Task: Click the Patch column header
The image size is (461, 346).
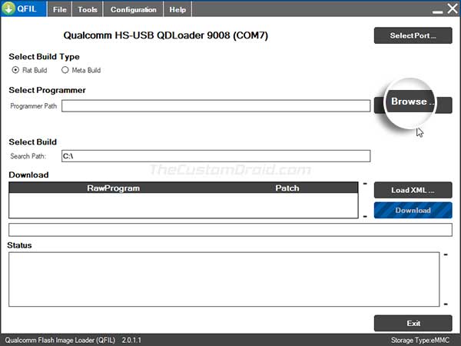Action: click(287, 188)
